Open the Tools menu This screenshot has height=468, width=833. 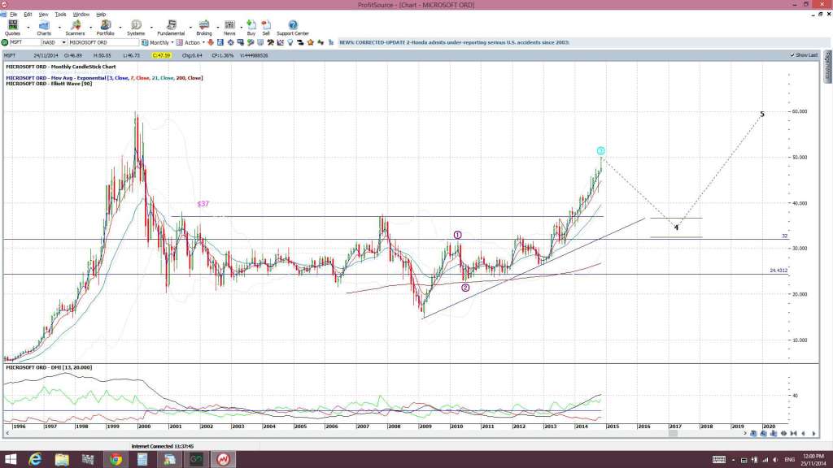pyautogui.click(x=60, y=15)
